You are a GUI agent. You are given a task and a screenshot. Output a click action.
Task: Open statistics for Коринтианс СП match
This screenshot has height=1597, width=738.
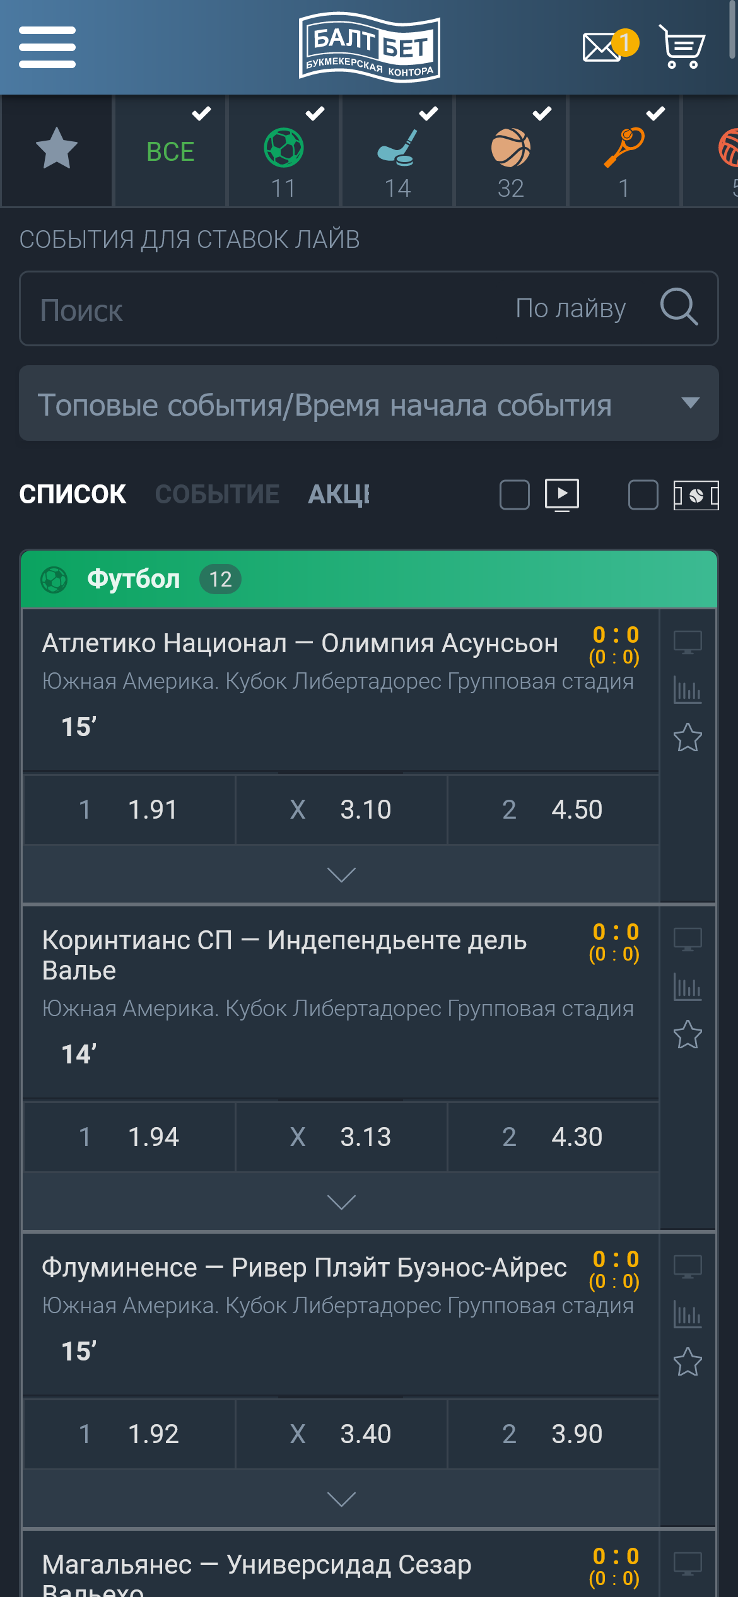click(688, 987)
